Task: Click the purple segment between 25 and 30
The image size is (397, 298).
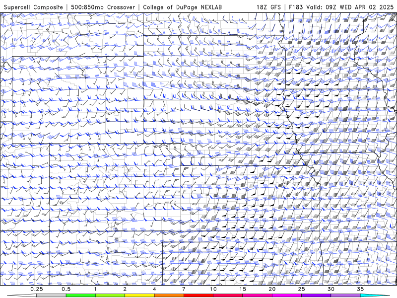Action: pos(316,296)
